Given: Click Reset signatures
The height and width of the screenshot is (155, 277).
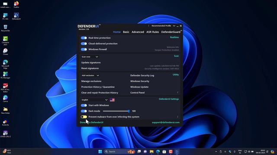Looking at the screenshot, I should click(x=90, y=68).
